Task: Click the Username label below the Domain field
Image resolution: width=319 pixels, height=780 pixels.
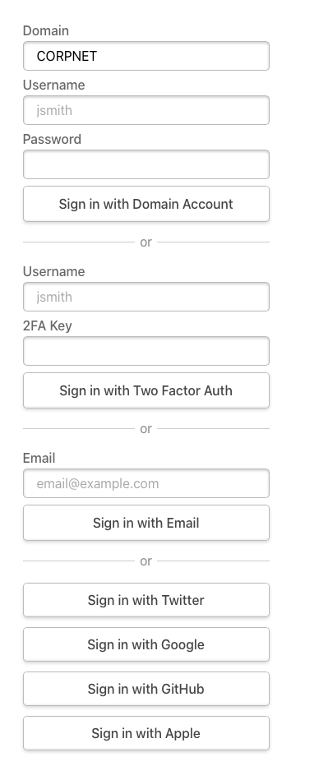Action: coord(53,85)
